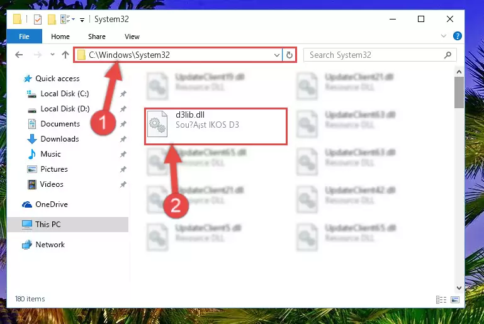The height and width of the screenshot is (324, 484).
Task: Open Downloads in the navigation pane
Action: 60,139
